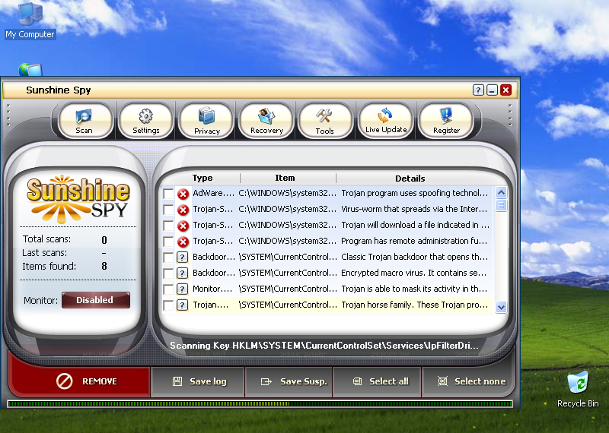Image resolution: width=609 pixels, height=433 pixels.
Task: Select the My Computer desktop icon
Action: tap(30, 21)
